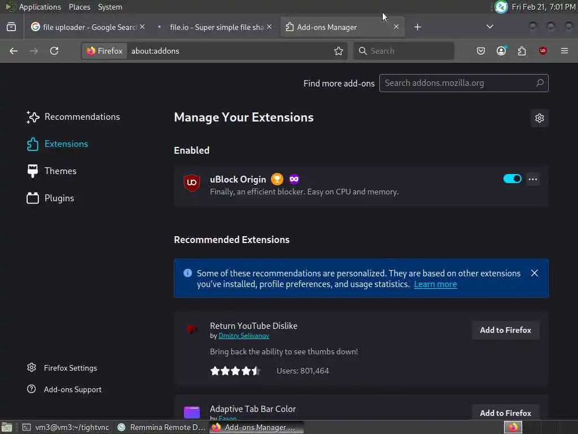The width and height of the screenshot is (578, 434).
Task: Add Return YouTube Dislike to Firefox
Action: (505, 330)
